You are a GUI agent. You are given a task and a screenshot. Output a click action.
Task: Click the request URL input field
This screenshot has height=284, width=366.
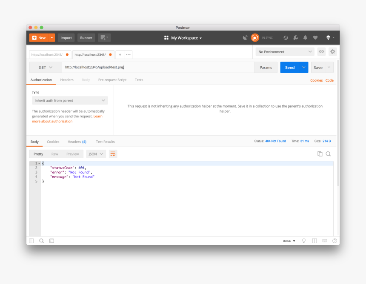point(158,67)
